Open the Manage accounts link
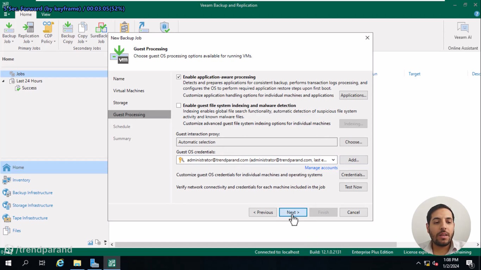This screenshot has width=481, height=270. click(x=321, y=168)
